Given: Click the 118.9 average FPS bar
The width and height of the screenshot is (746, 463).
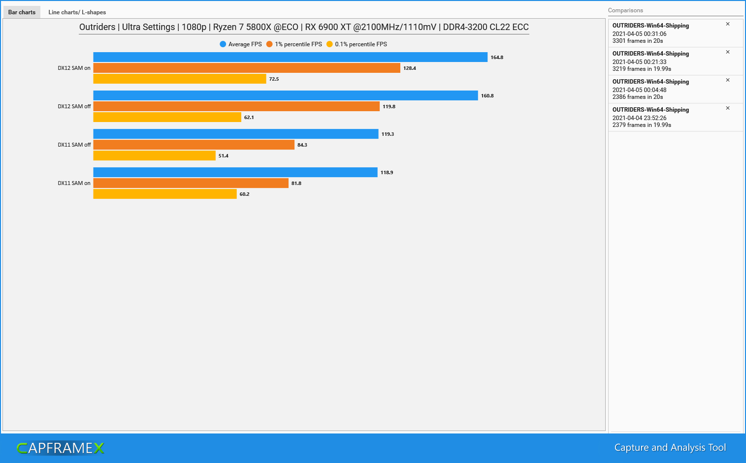Looking at the screenshot, I should 235,173.
